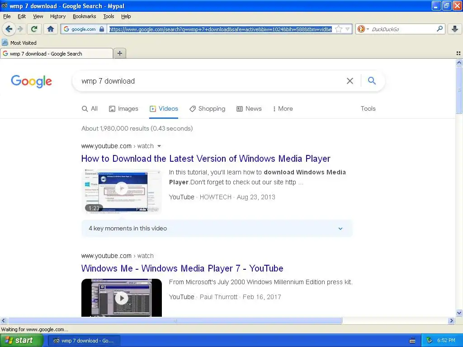463x347 pixels.
Task: Select the Videos results tab
Action: pyautogui.click(x=164, y=108)
